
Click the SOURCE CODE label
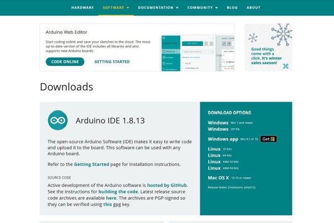point(59,177)
